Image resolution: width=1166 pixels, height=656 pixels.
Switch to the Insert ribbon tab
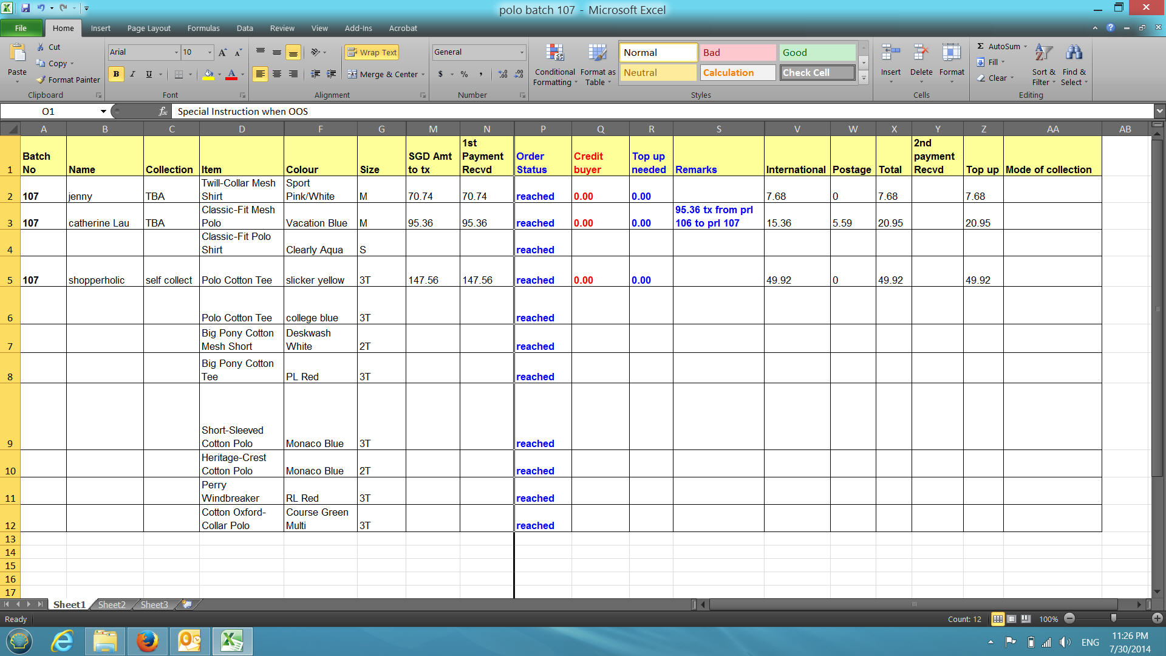(x=100, y=28)
